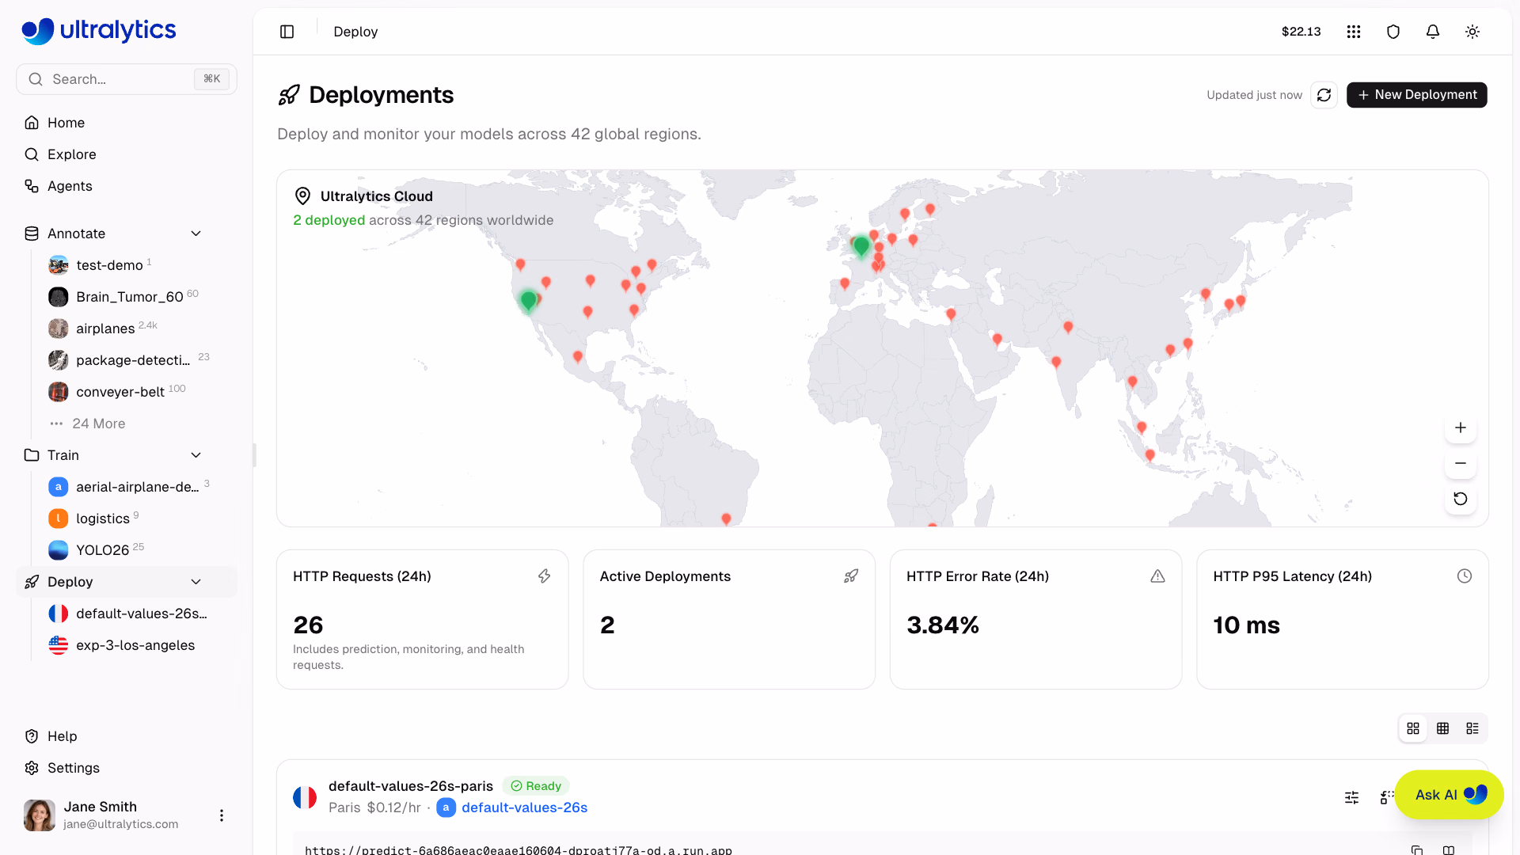Screen dimensions: 1520x855
Task: Switch to the compact list view
Action: pos(1472,728)
